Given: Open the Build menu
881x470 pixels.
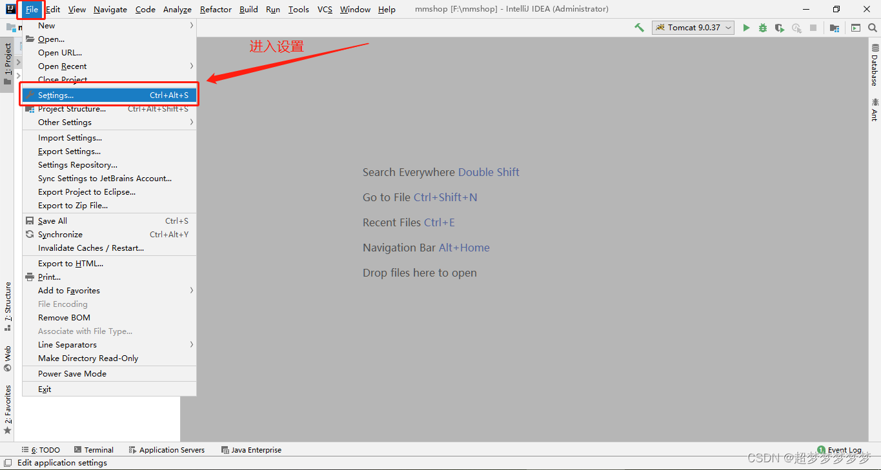Looking at the screenshot, I should tap(248, 9).
